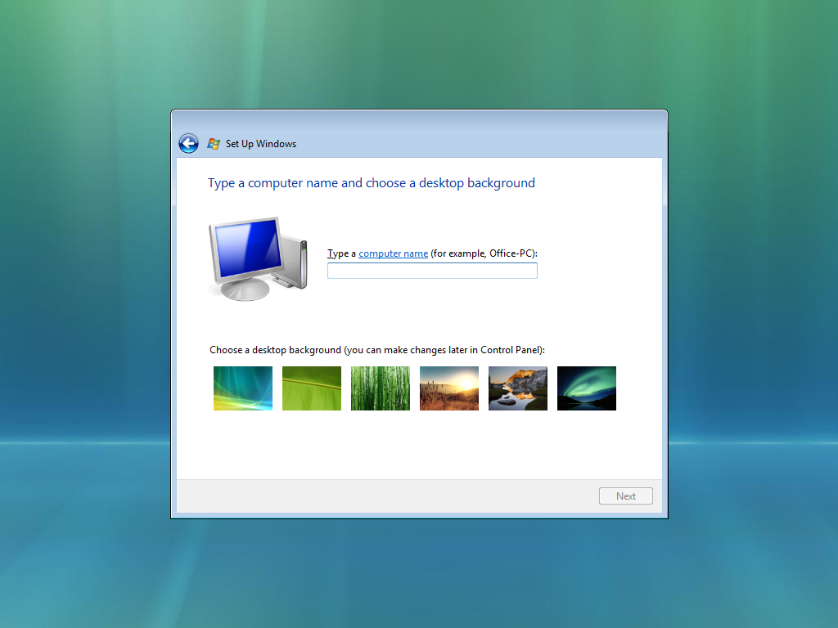The width and height of the screenshot is (838, 628).
Task: Click the 'Set Up Windows' title text
Action: click(x=261, y=144)
